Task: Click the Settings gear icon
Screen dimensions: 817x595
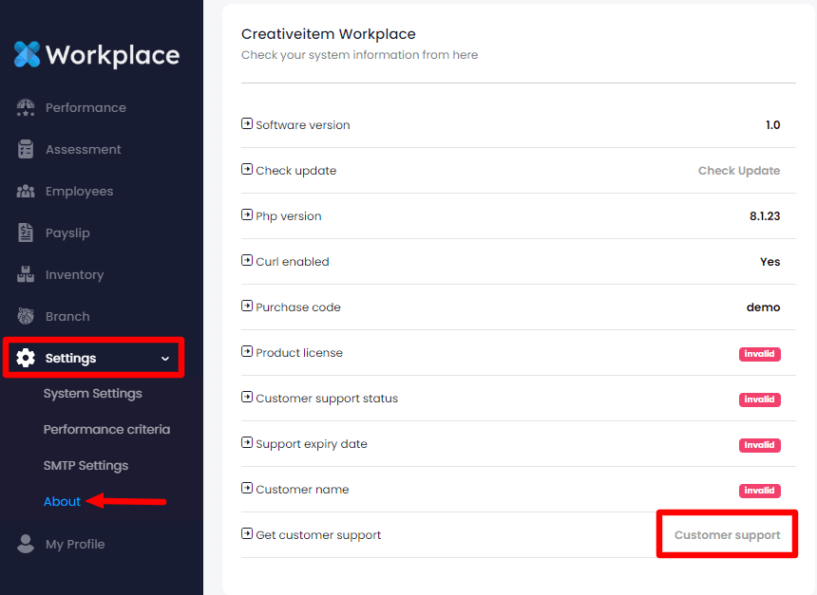Action: coord(26,358)
